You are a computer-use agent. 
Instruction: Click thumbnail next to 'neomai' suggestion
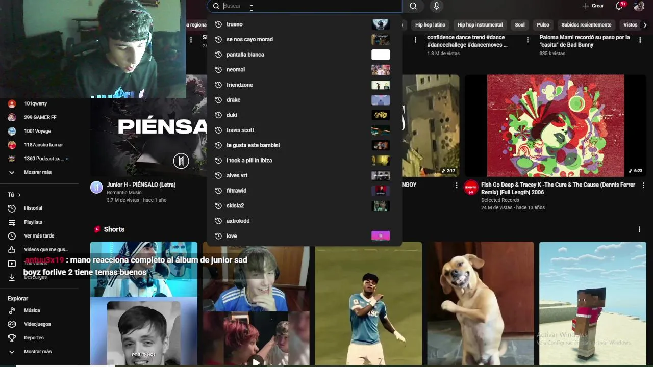(x=381, y=69)
